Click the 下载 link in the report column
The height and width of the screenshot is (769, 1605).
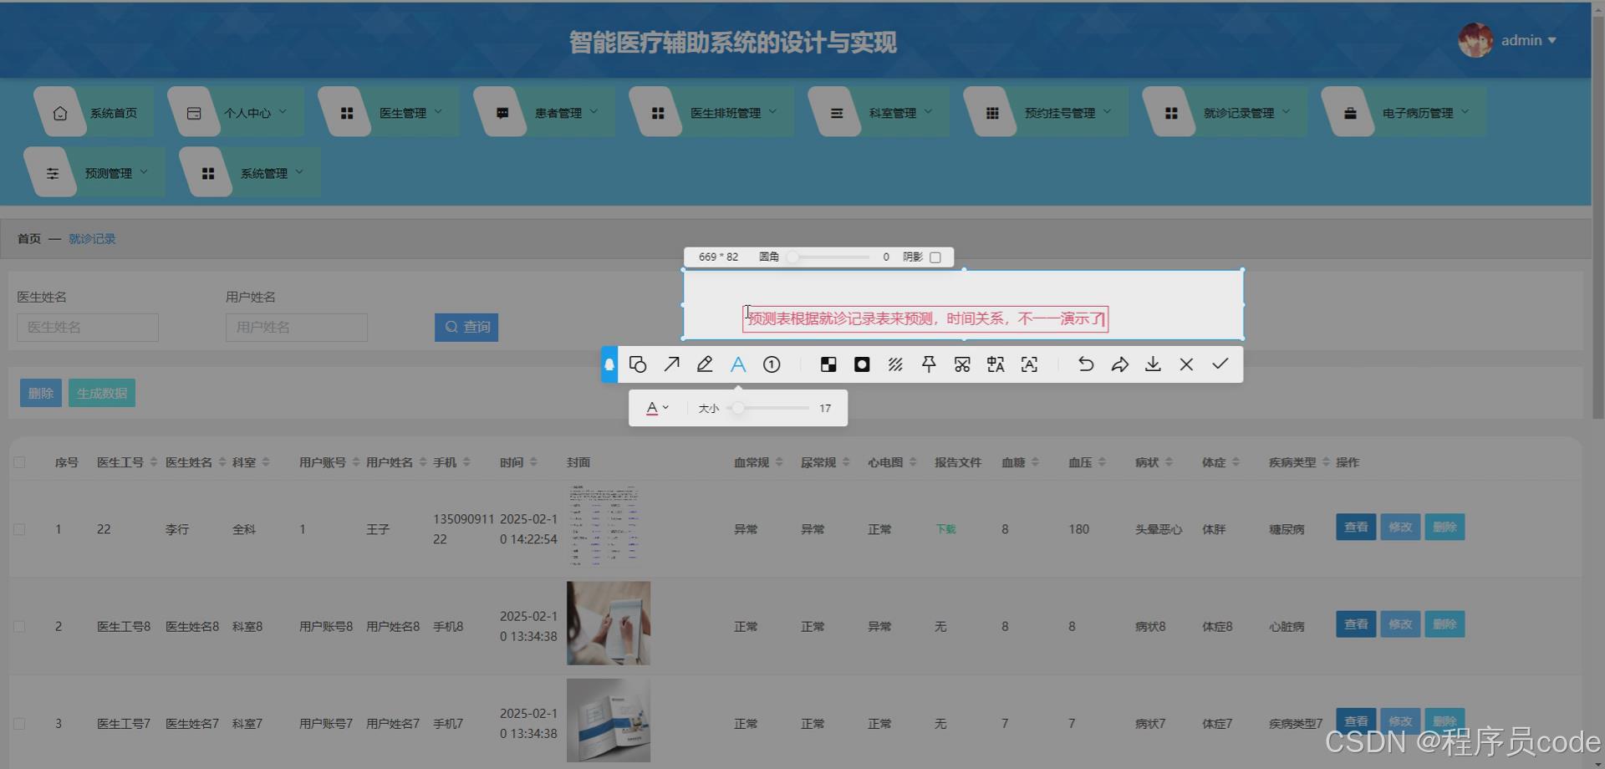pos(945,527)
